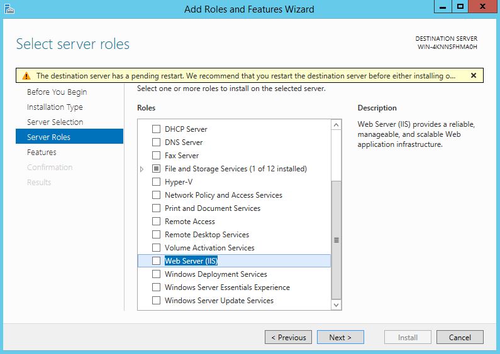The image size is (500, 354).
Task: Click the Previous button
Action: click(x=288, y=337)
